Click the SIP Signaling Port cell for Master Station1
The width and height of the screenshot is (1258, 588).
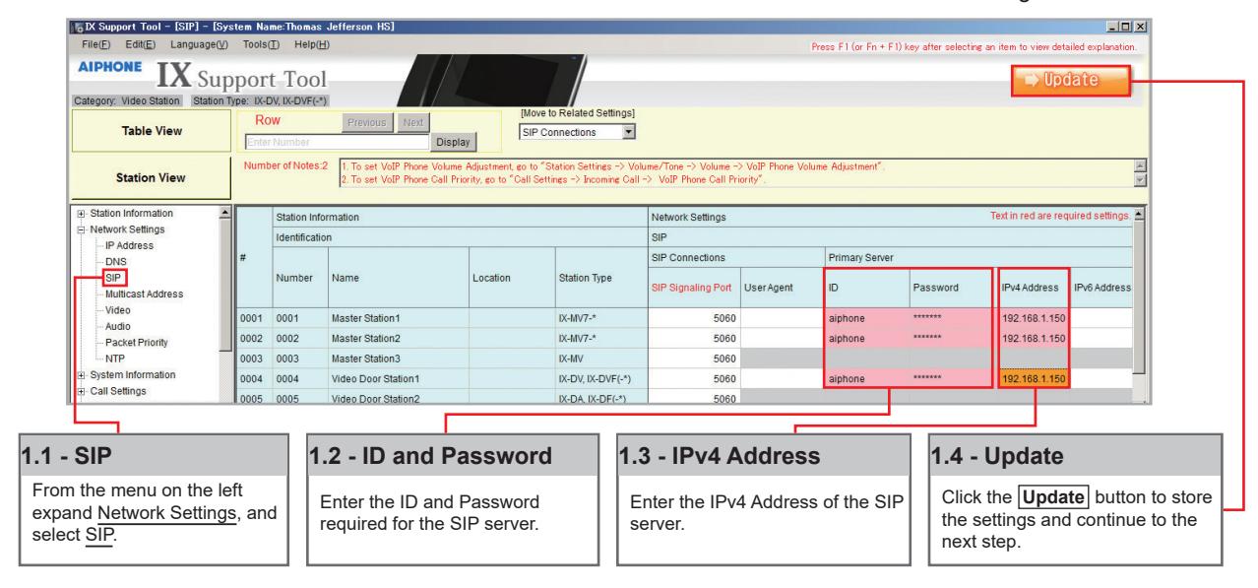[693, 318]
